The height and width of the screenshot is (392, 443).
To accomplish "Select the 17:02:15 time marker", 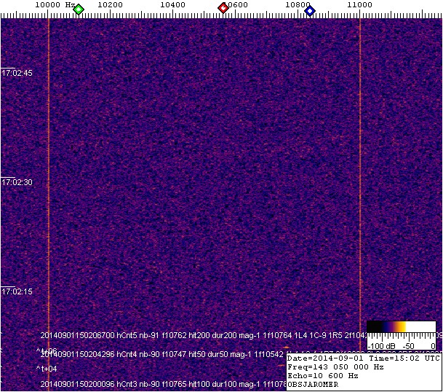I will click(x=17, y=291).
